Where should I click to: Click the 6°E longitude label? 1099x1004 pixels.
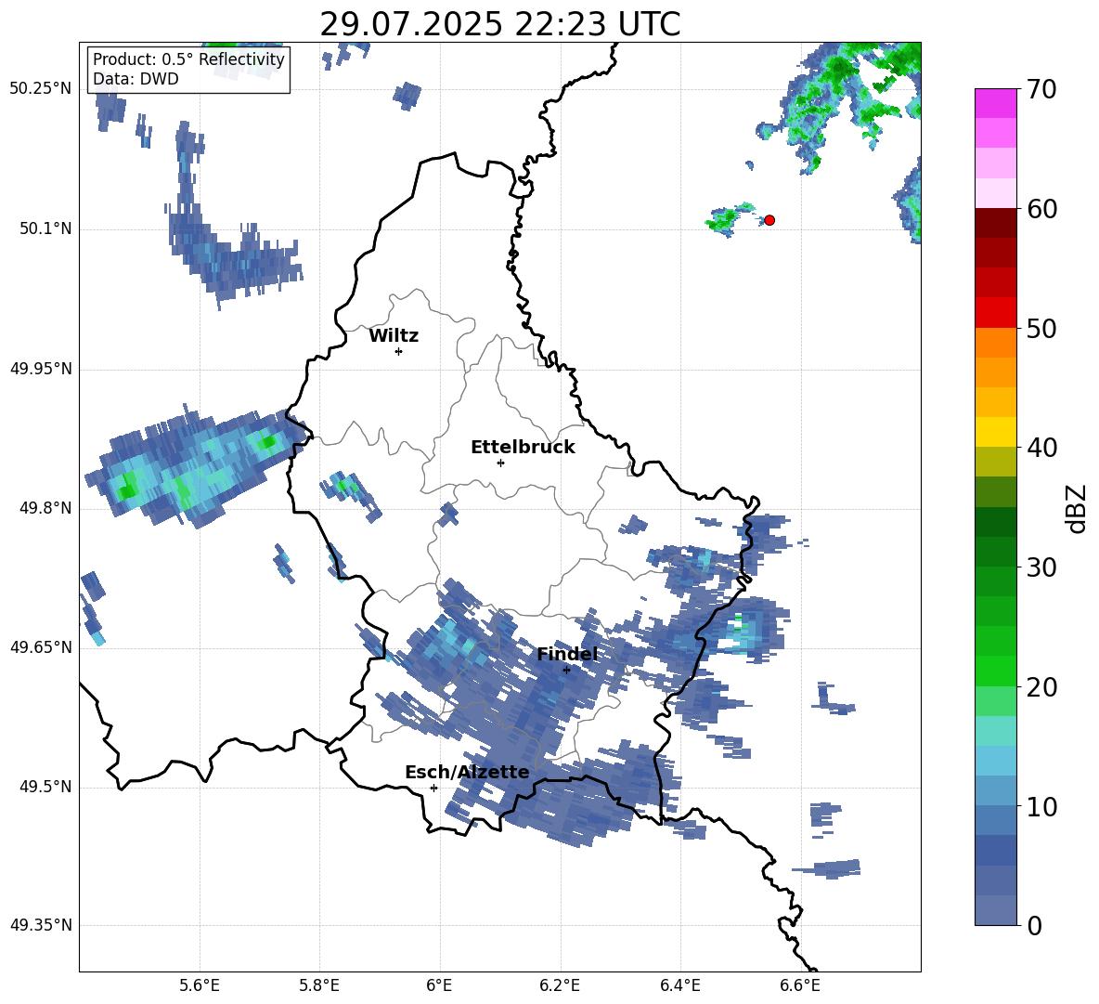tap(439, 985)
